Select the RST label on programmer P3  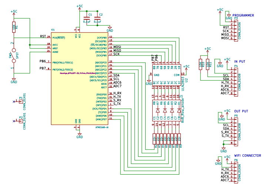[226, 27]
